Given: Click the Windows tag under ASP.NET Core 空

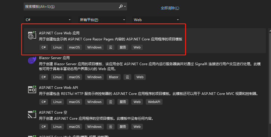Looking at the screenshot, I should click(94, 127).
